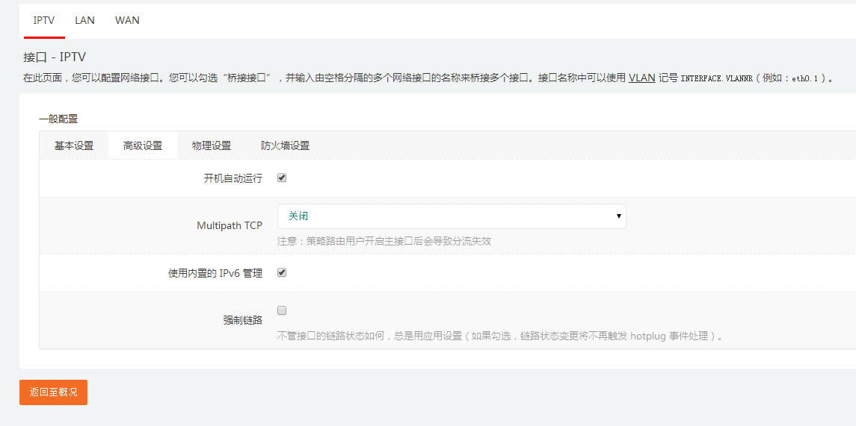Enable the 强制链路 checkbox
Screen dimensions: 856x426
(282, 310)
